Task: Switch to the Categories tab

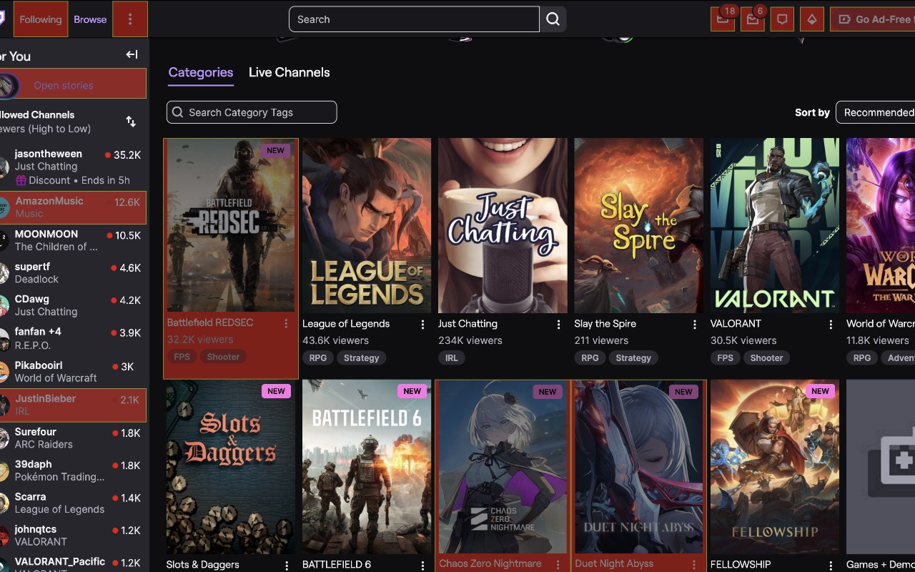Action: point(201,72)
